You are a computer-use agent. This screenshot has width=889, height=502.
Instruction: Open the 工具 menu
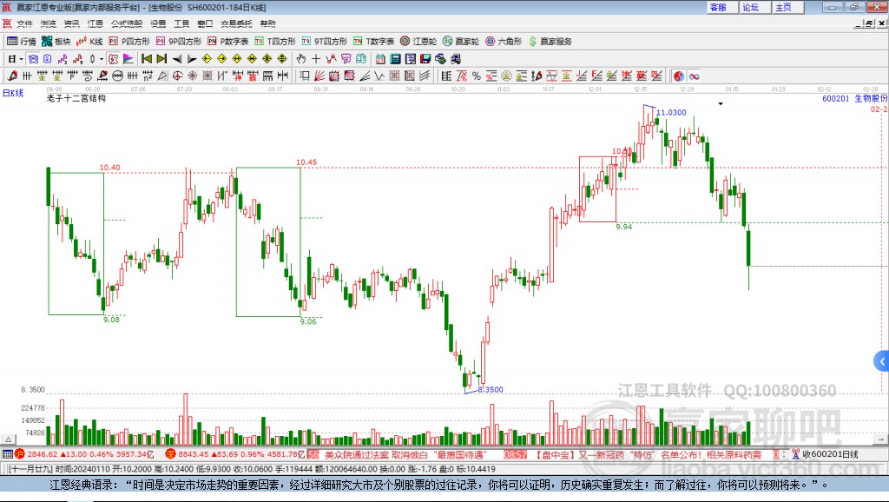pyautogui.click(x=181, y=23)
